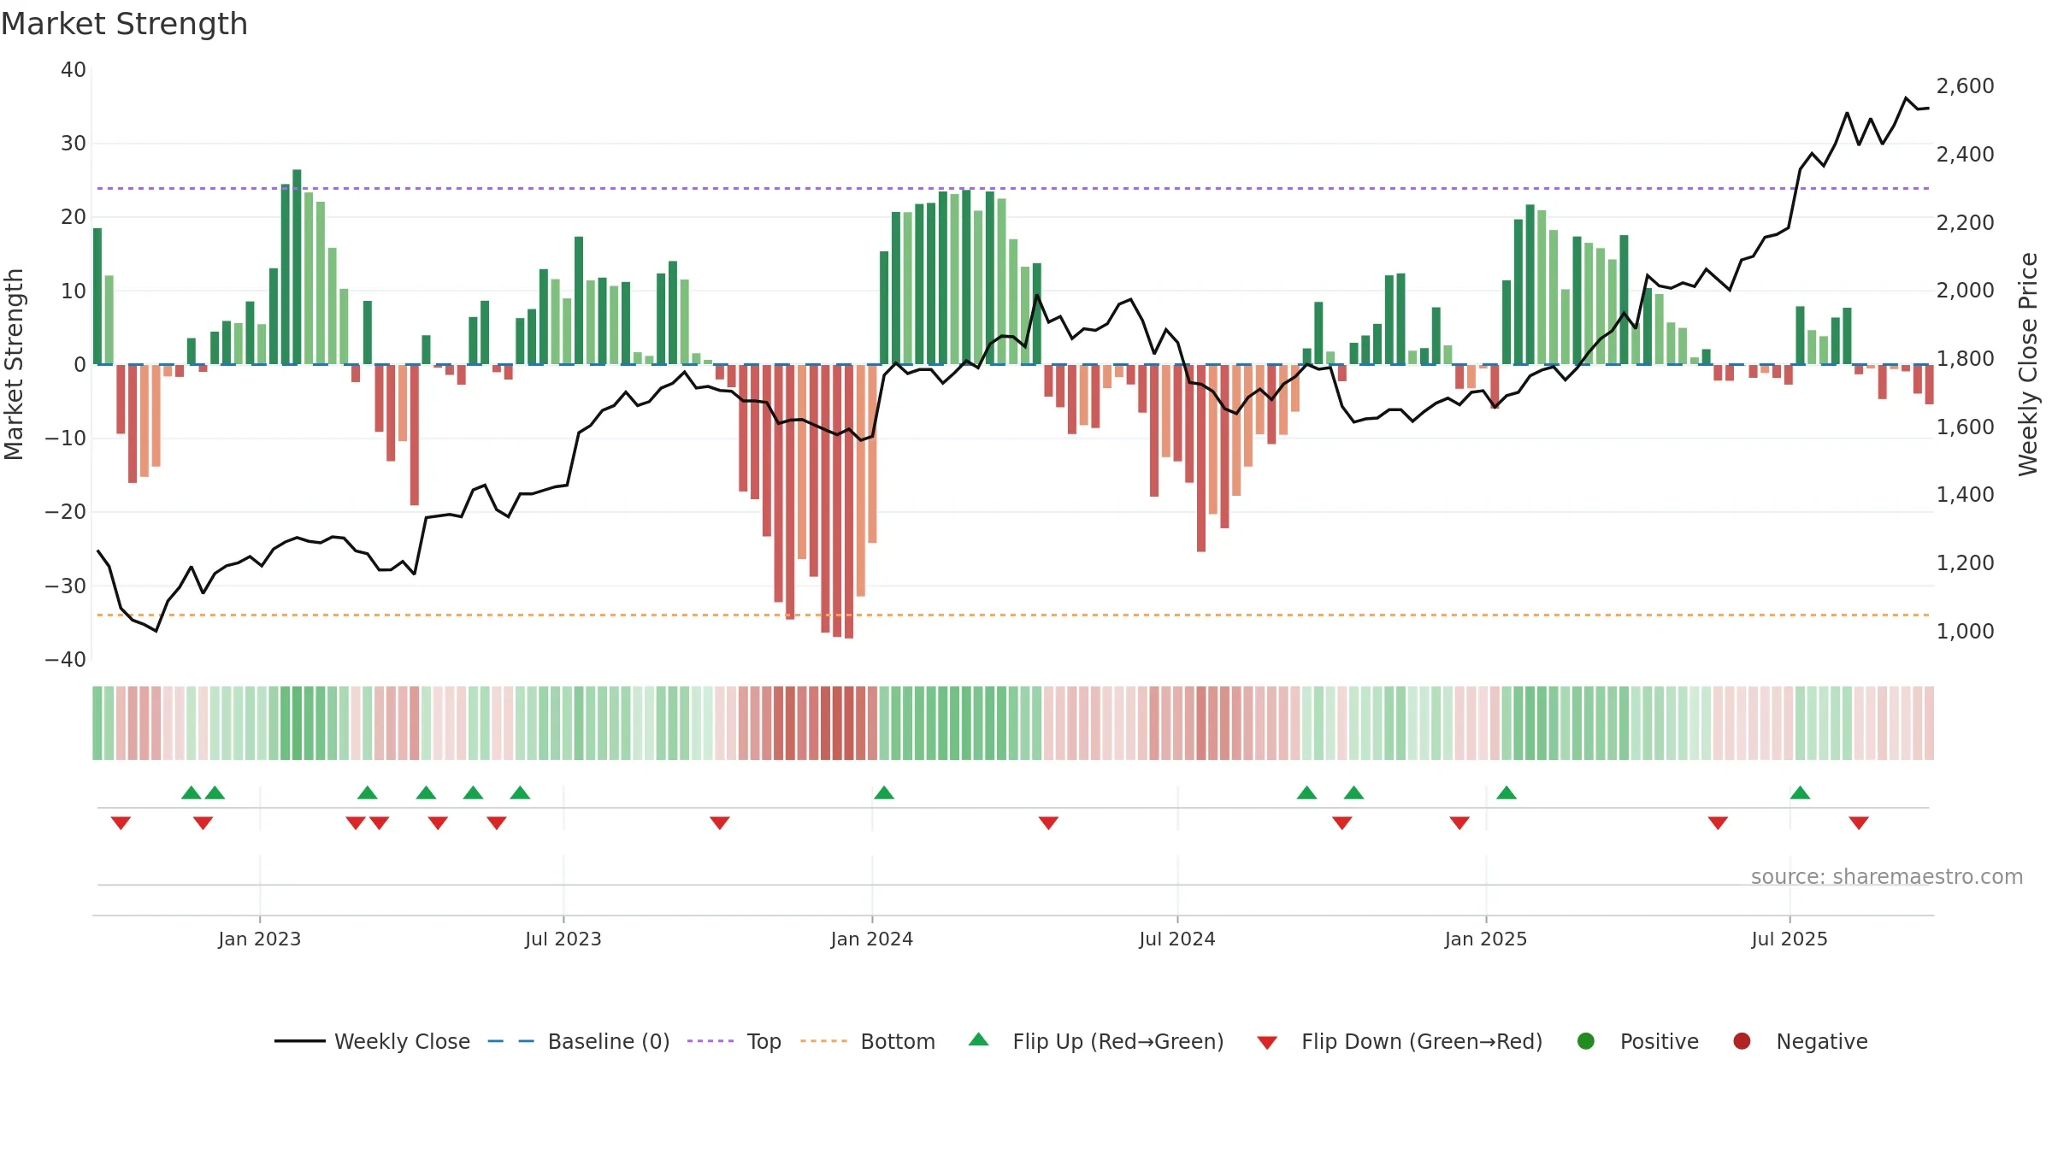Toggle the Negative legend entry
Viewport: 2052px width, 1154px height.
1800,1041
